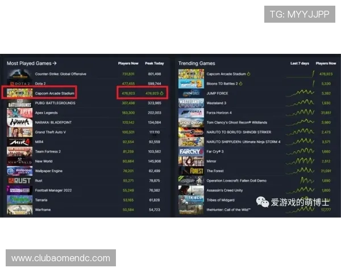The height and width of the screenshot is (272, 341).
Task: Click the JUMP FORCE game icon
Action: coord(191,93)
